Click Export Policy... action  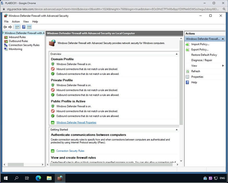[200, 50]
